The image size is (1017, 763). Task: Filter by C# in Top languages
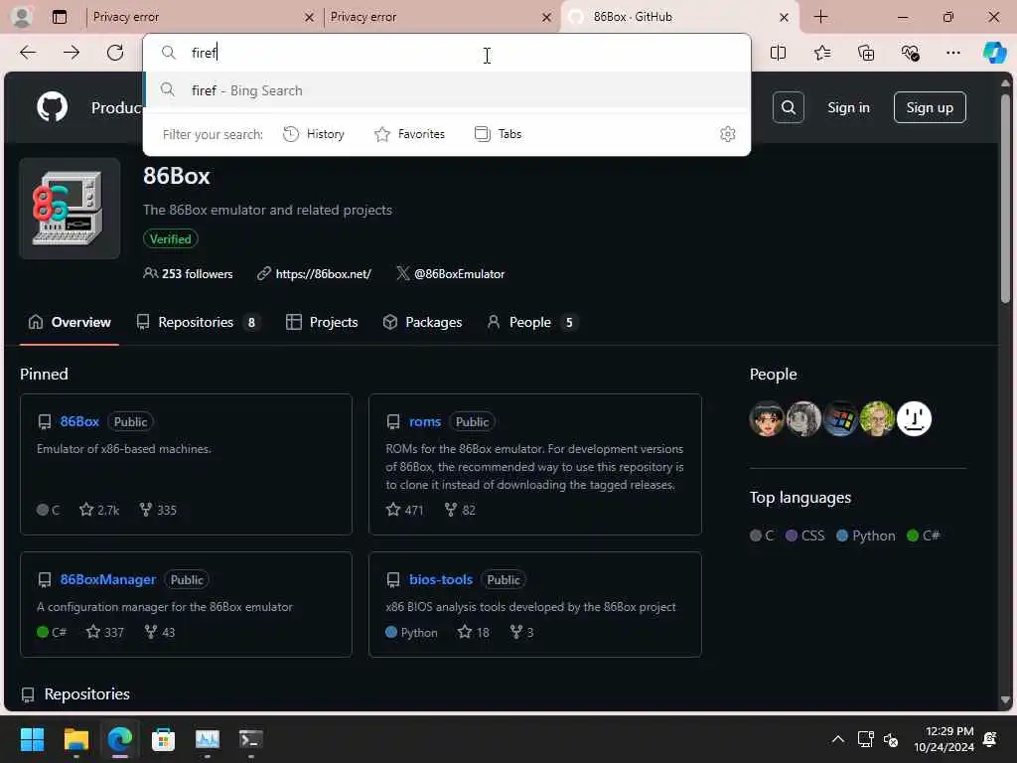tap(924, 535)
